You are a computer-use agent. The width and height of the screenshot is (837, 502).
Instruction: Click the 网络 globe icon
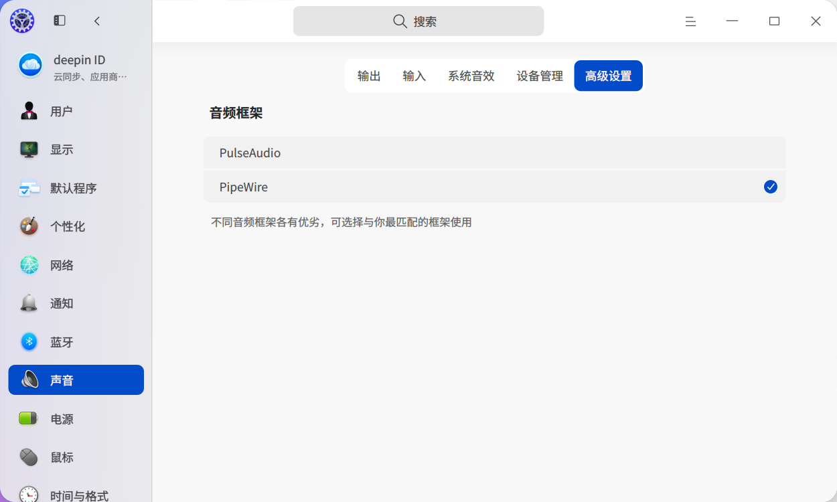coord(29,265)
